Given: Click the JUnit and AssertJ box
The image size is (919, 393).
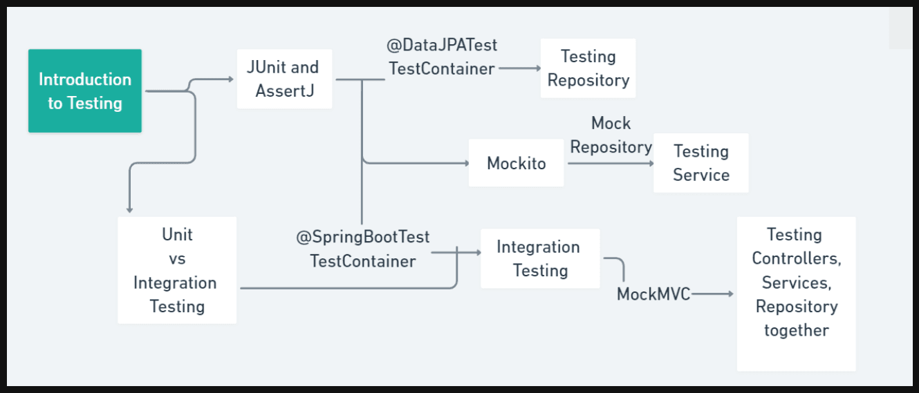Looking at the screenshot, I should click(x=284, y=79).
